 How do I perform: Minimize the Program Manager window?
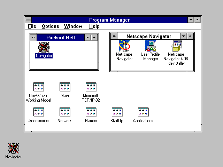click(x=191, y=20)
